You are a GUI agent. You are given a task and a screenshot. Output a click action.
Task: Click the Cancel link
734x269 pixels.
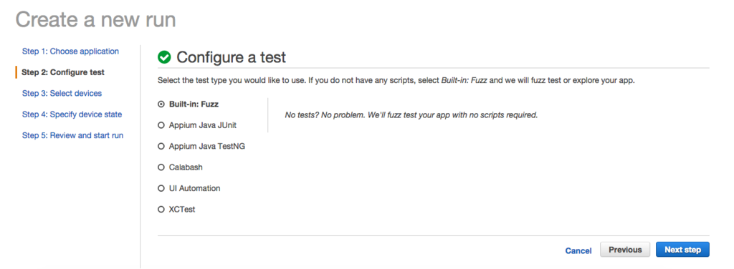coord(578,251)
